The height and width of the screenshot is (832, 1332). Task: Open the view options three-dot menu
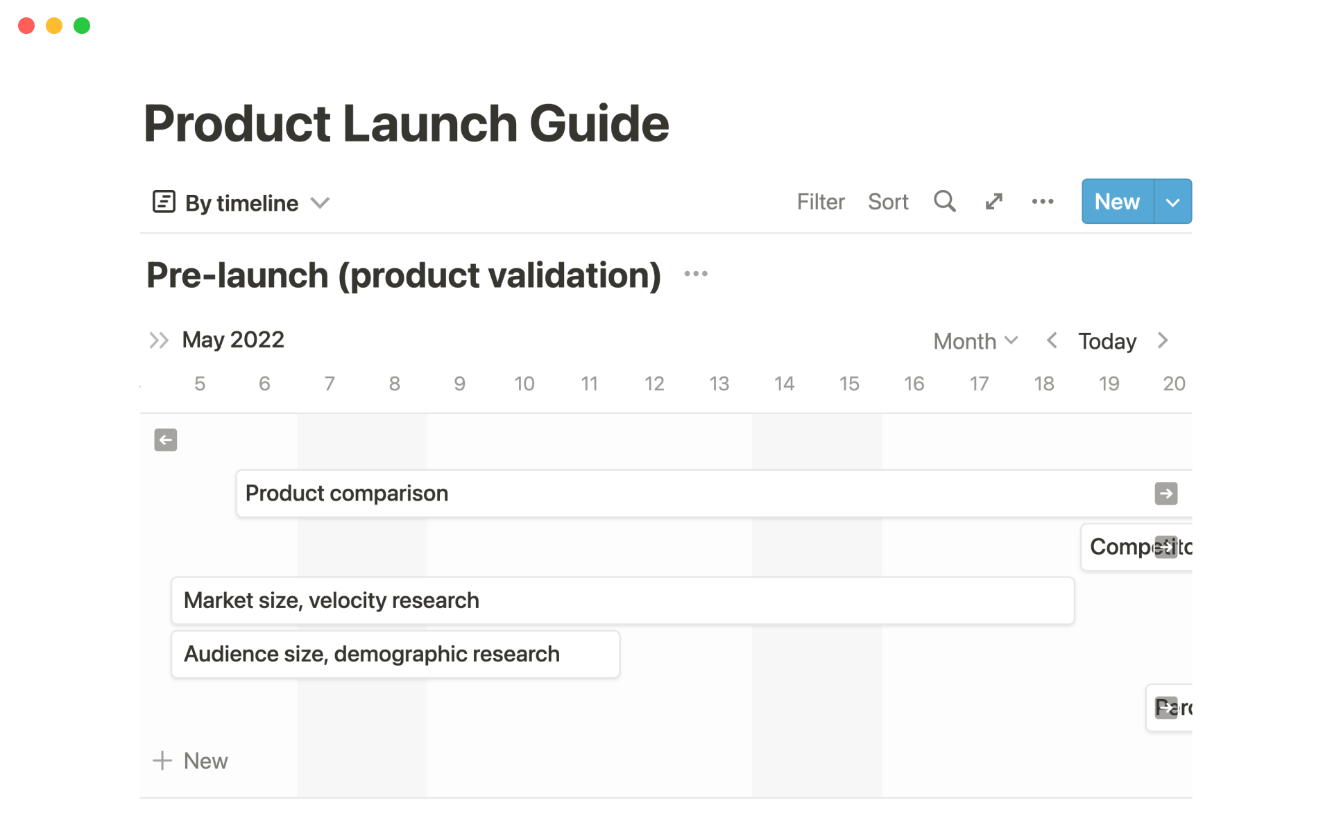pos(1042,202)
